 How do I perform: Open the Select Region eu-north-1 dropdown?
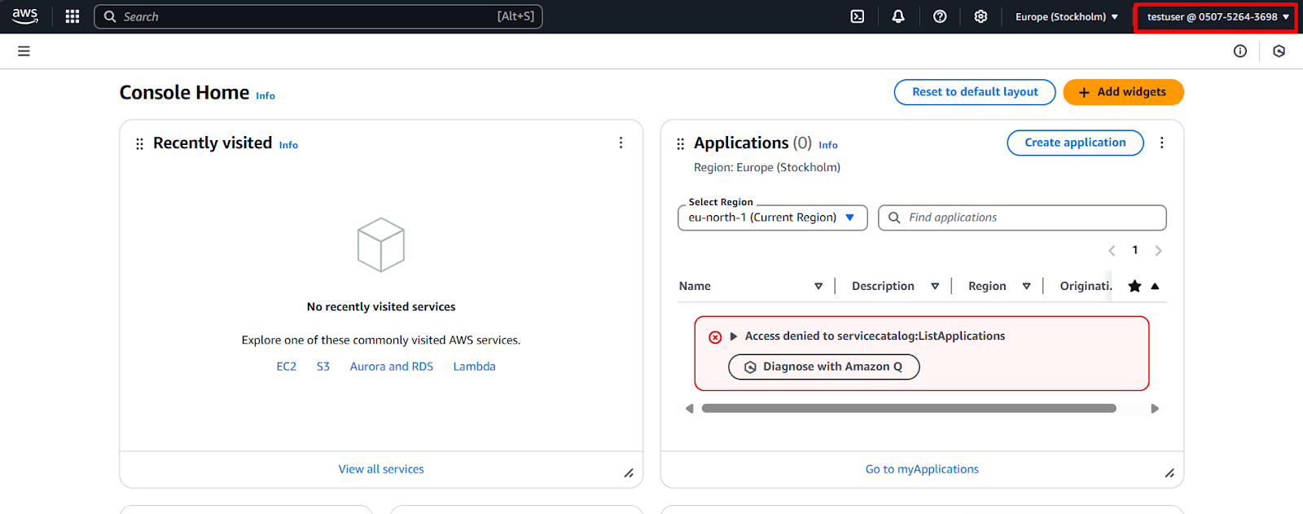pos(773,217)
